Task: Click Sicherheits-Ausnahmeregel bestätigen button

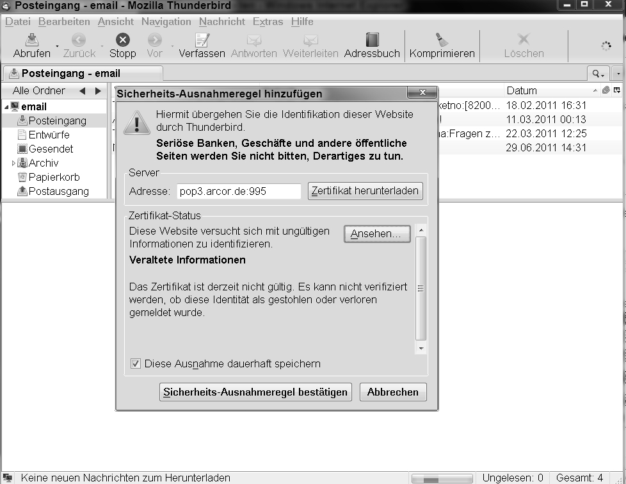Action: tap(255, 392)
